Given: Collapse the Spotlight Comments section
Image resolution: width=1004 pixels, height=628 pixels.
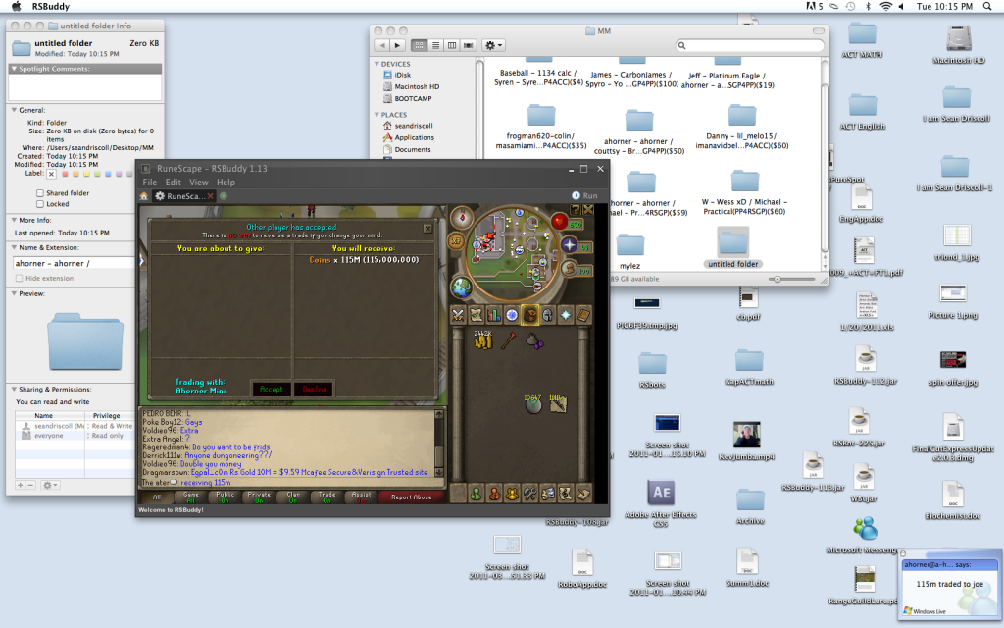Looking at the screenshot, I should (x=14, y=69).
